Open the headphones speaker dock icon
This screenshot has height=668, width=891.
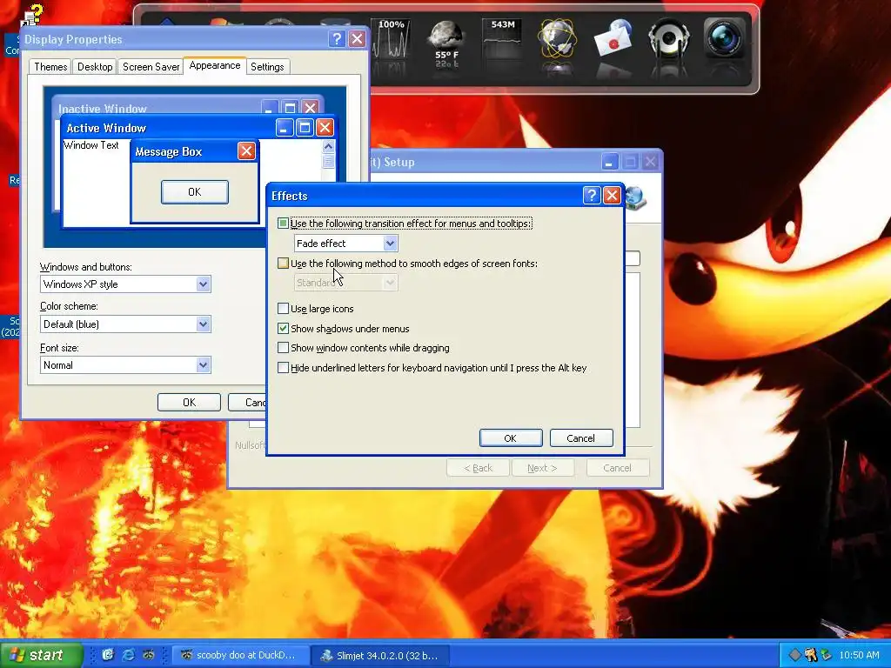pyautogui.click(x=668, y=37)
